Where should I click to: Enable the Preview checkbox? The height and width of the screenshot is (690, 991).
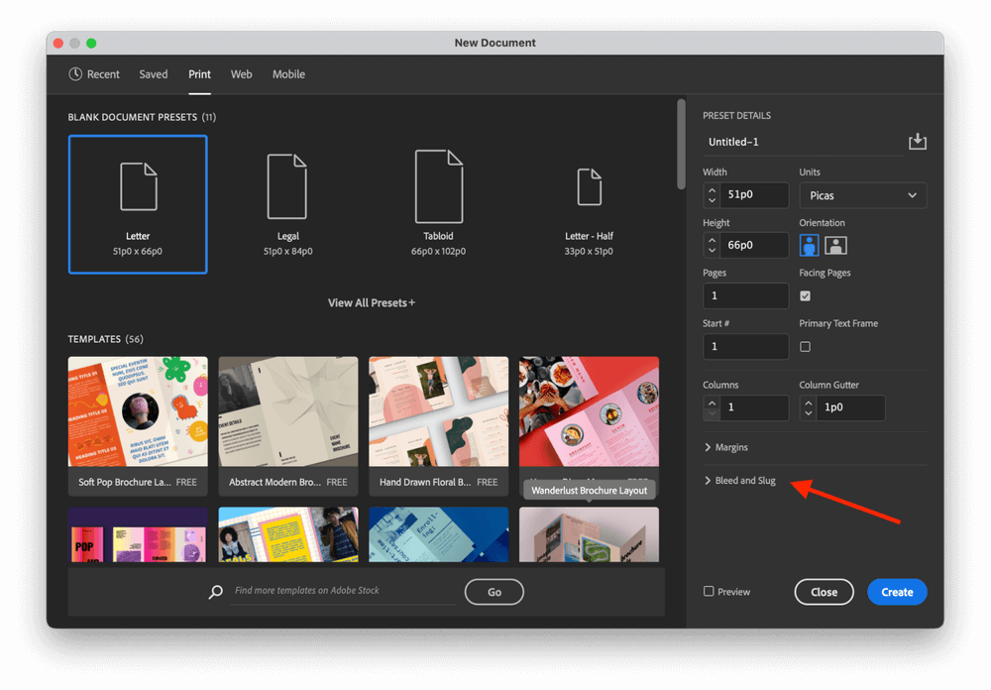click(x=709, y=592)
